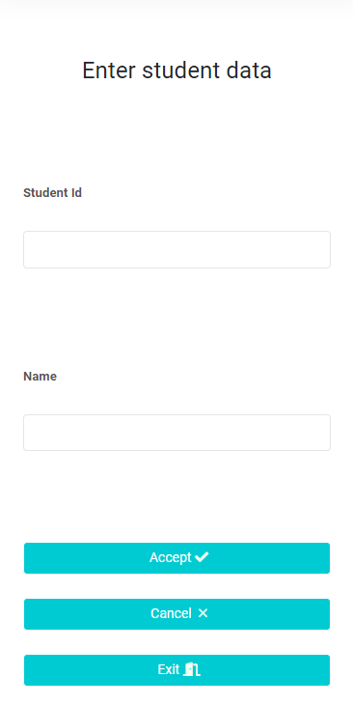
Task: Tap the white tick beside Accept text
Action: [202, 557]
